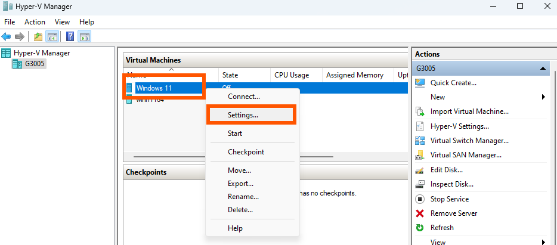Click the Inspect Disk icon
This screenshot has width=557, height=245.
coord(420,184)
